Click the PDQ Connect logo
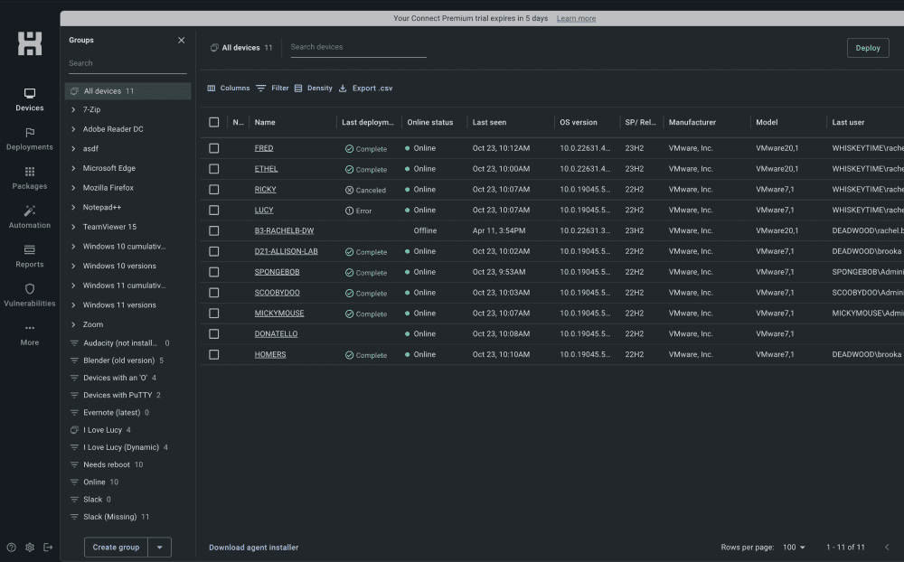Viewport: 904px width, 562px height. (x=30, y=43)
